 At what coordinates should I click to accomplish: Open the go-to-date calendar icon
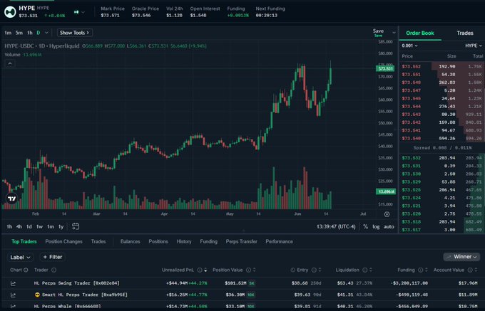(76, 226)
